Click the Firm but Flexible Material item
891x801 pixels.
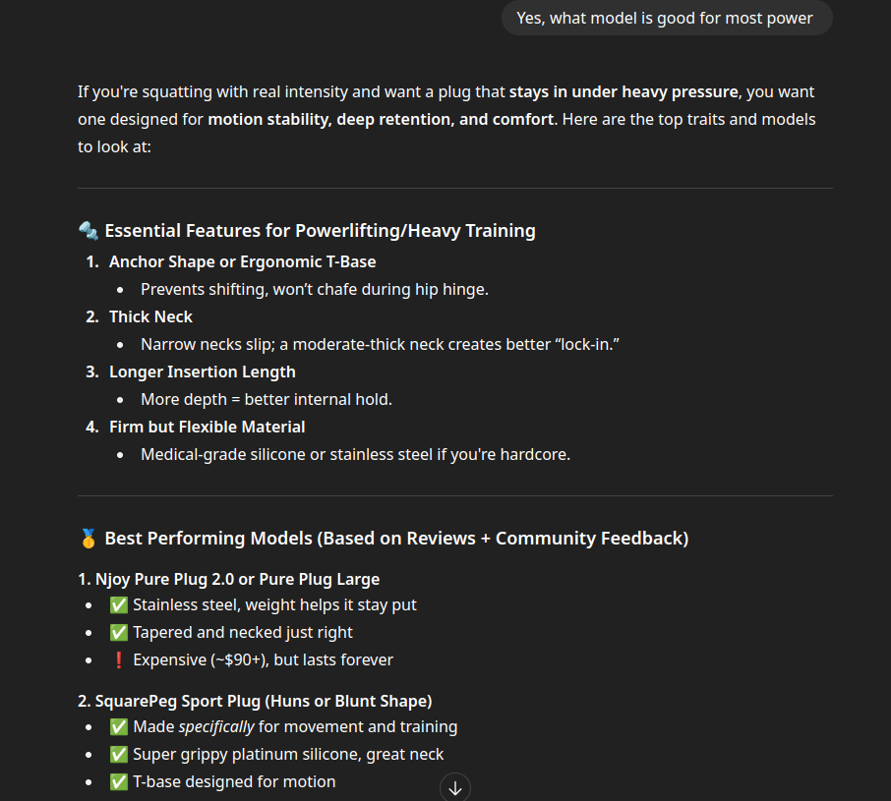[x=207, y=427]
